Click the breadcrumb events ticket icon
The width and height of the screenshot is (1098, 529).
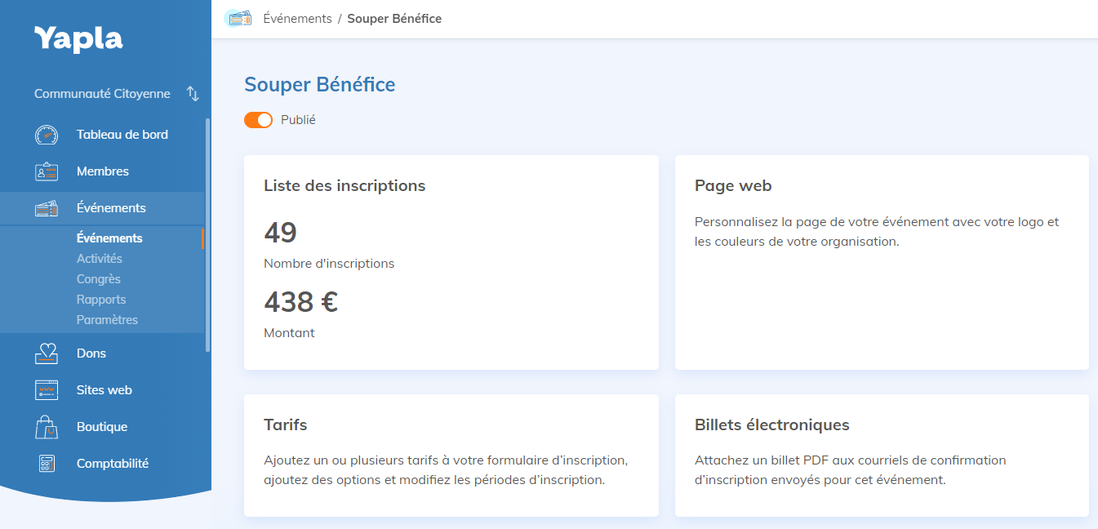click(x=239, y=18)
